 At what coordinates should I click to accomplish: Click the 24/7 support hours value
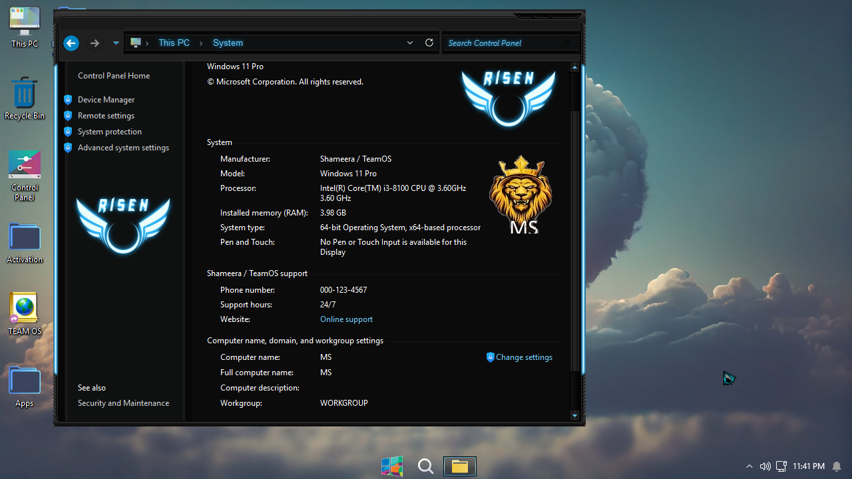327,305
